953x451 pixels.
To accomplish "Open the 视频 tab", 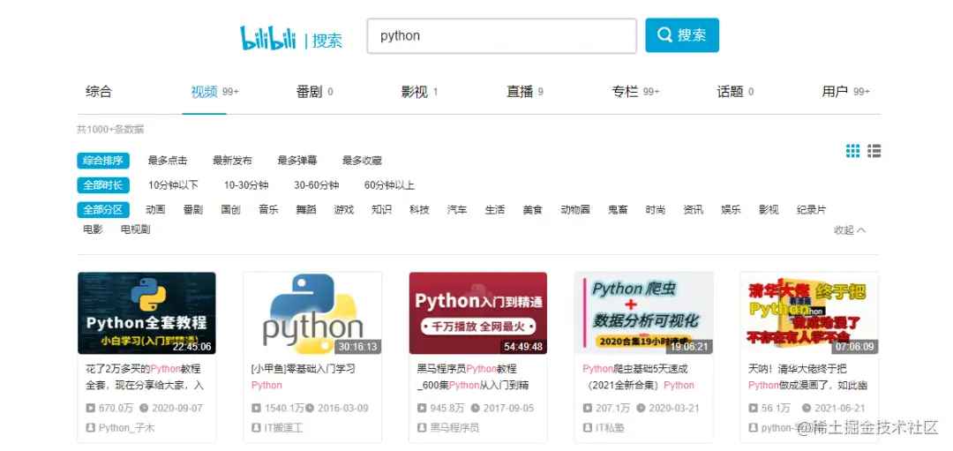I will [214, 92].
